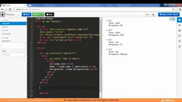182x102 pixels.
Task: Click the emp.name uppercase code line
Action: [73, 67]
